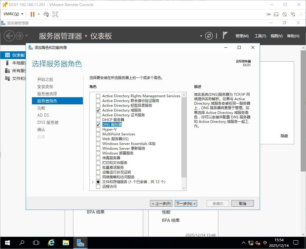Go to 功能 wizard step

pyautogui.click(x=41, y=108)
